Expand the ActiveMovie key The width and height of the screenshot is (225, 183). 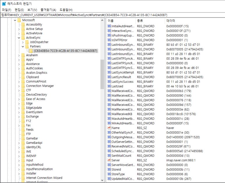click(19, 34)
